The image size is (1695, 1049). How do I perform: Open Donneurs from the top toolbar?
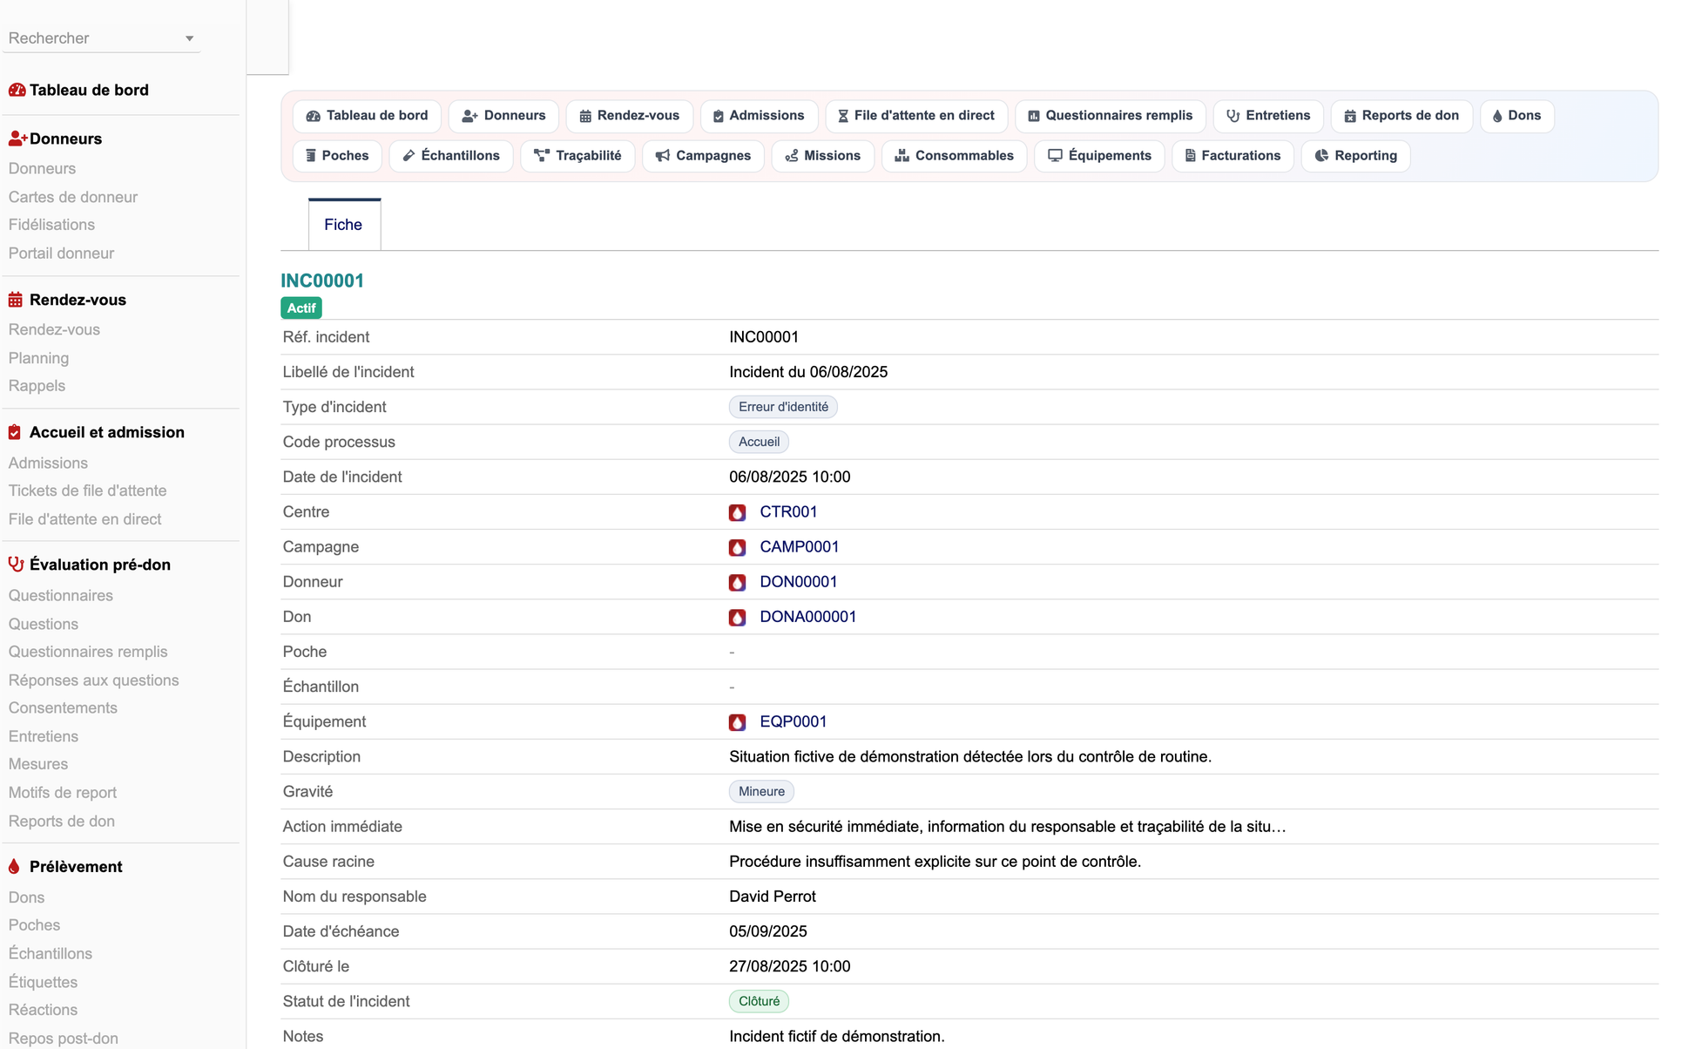[503, 116]
